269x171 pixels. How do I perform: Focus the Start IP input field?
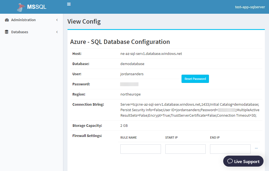coord(185,149)
